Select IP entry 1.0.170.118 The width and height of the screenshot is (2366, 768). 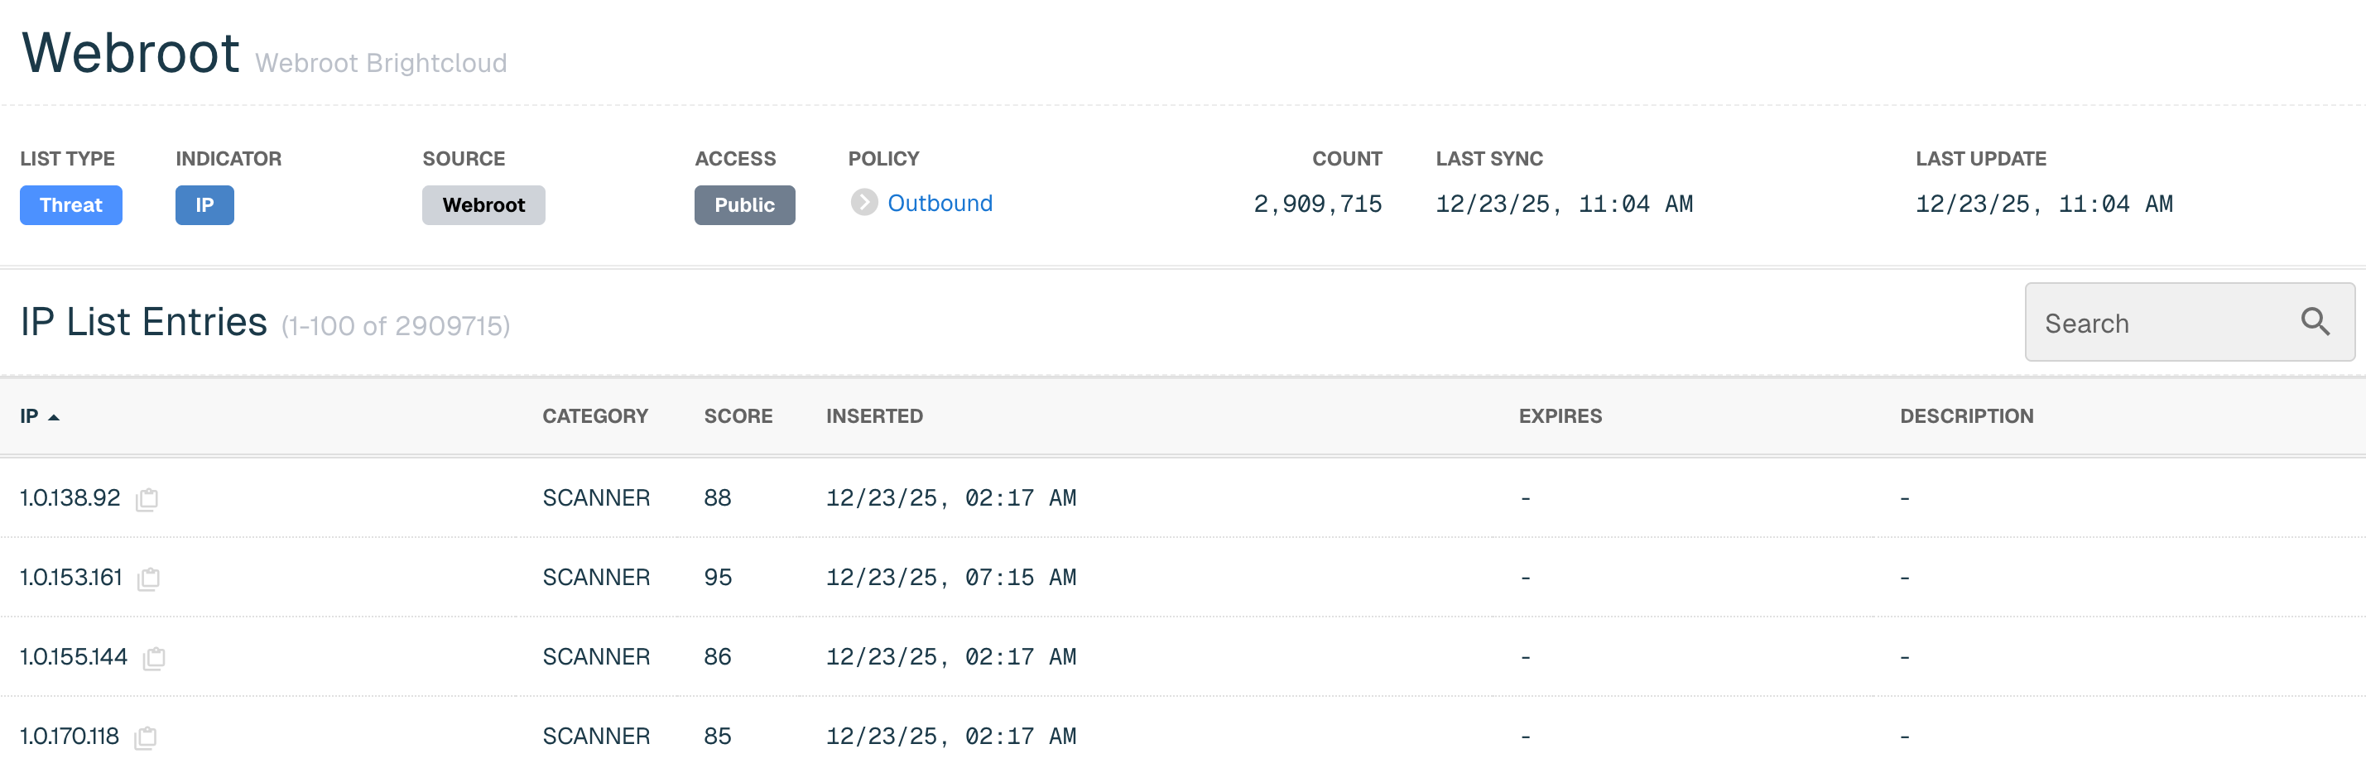tap(70, 737)
